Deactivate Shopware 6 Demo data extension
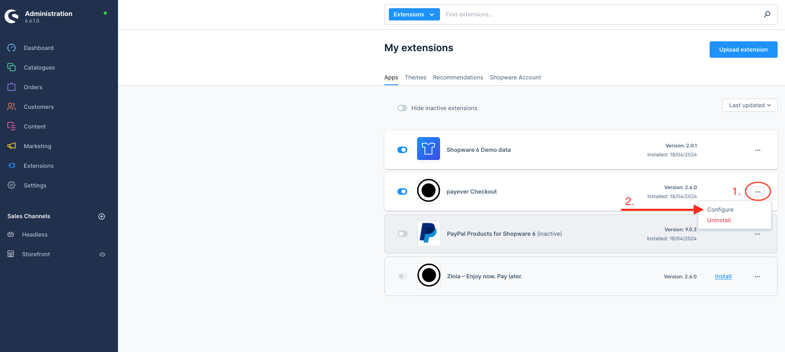 pos(402,150)
